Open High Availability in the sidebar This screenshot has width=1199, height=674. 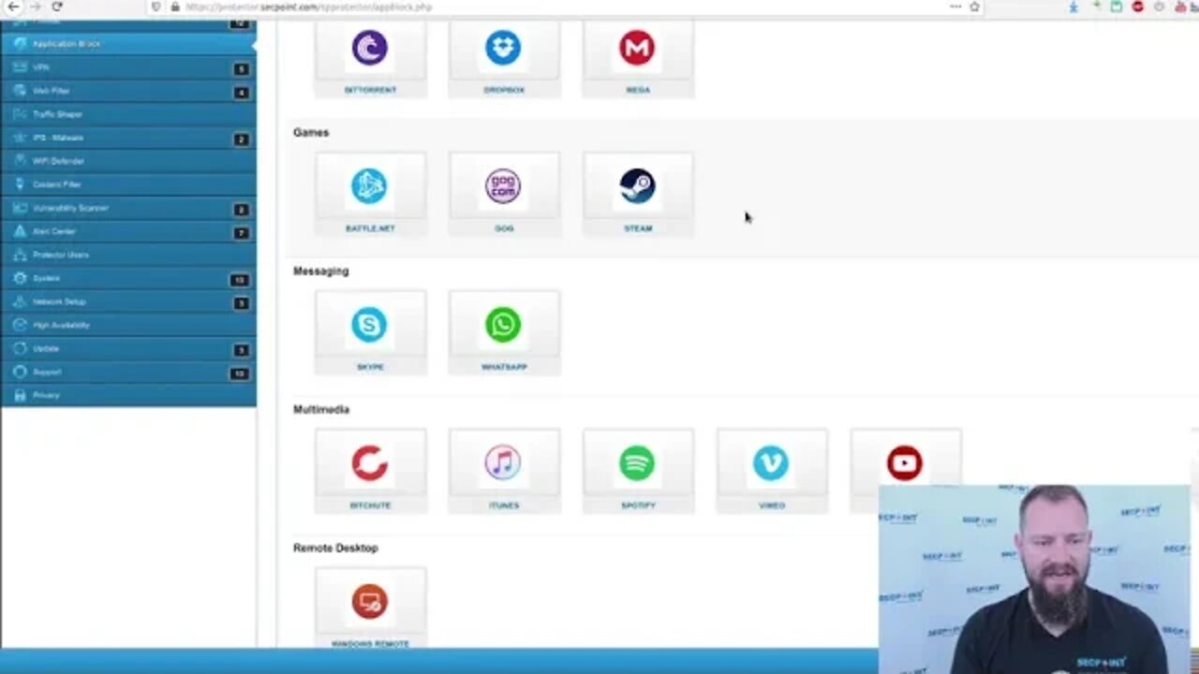click(x=128, y=325)
